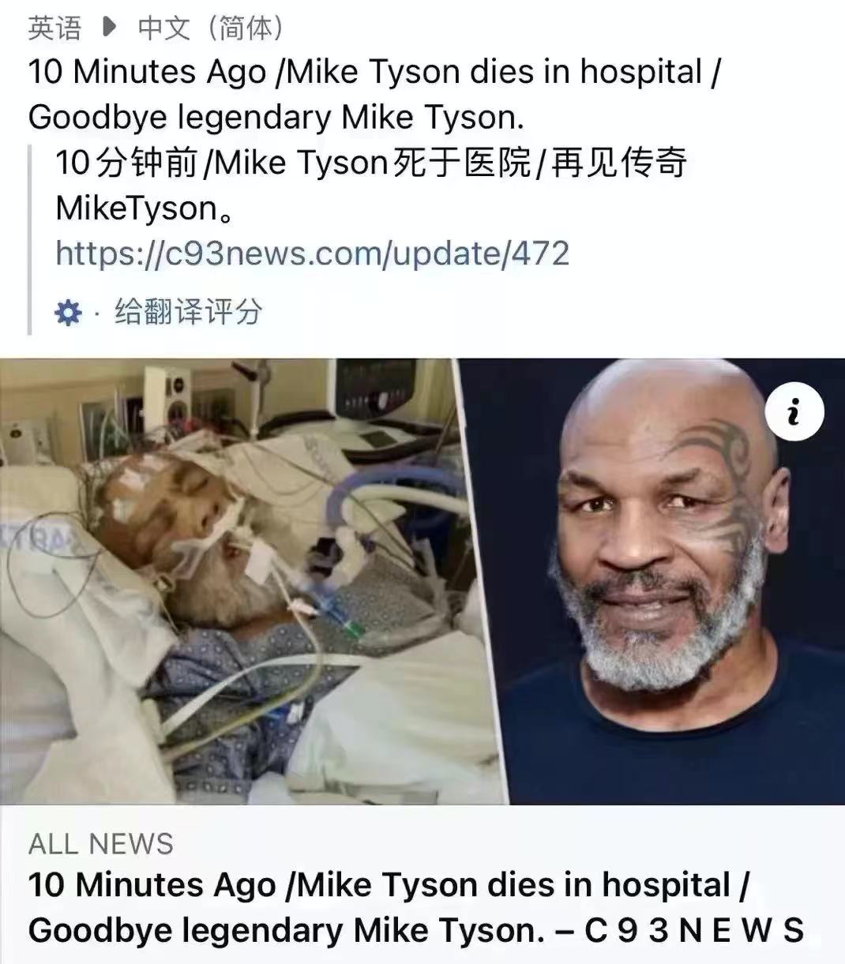Screen dimensions: 845x964
Task: Click the MikeTyson。translated second line
Action: click(x=144, y=208)
